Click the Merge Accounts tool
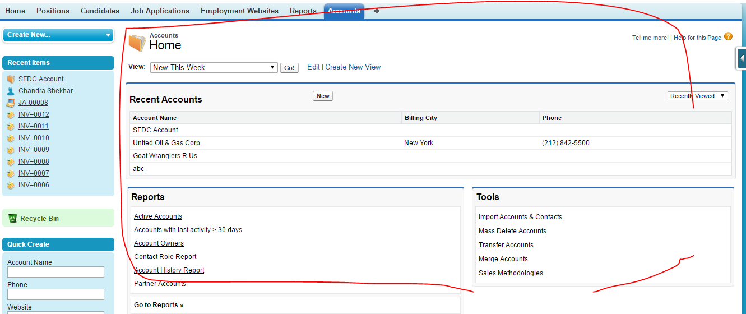The image size is (746, 314). tap(503, 258)
